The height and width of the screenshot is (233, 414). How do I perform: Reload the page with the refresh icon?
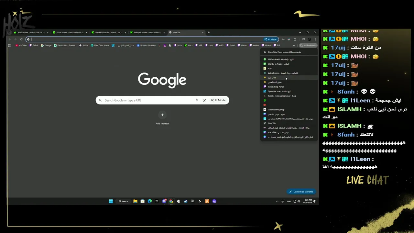[x=21, y=39]
